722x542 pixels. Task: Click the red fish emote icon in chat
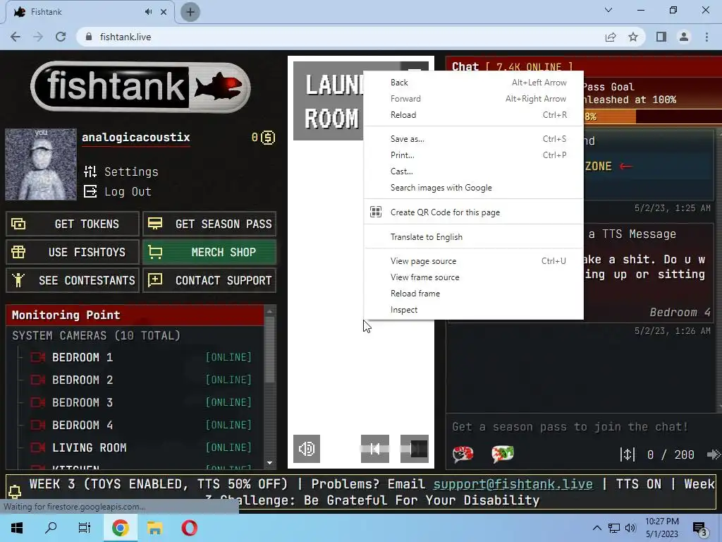coord(463,454)
